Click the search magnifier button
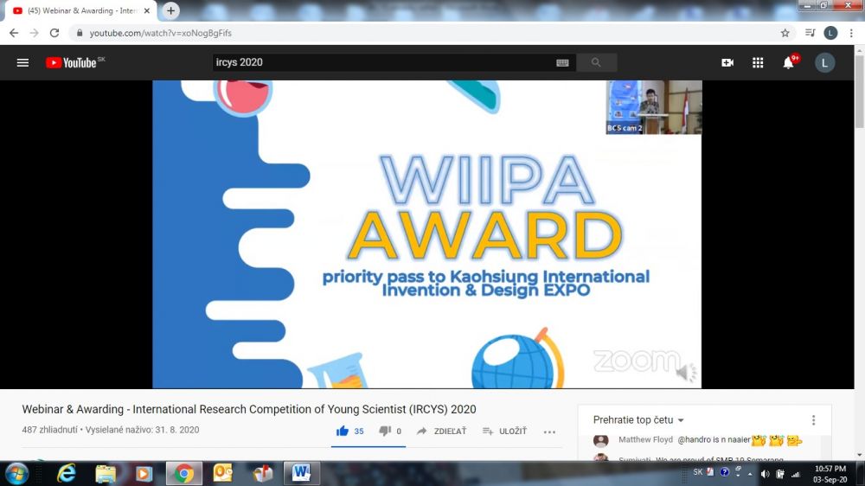The image size is (865, 486). pyautogui.click(x=596, y=63)
